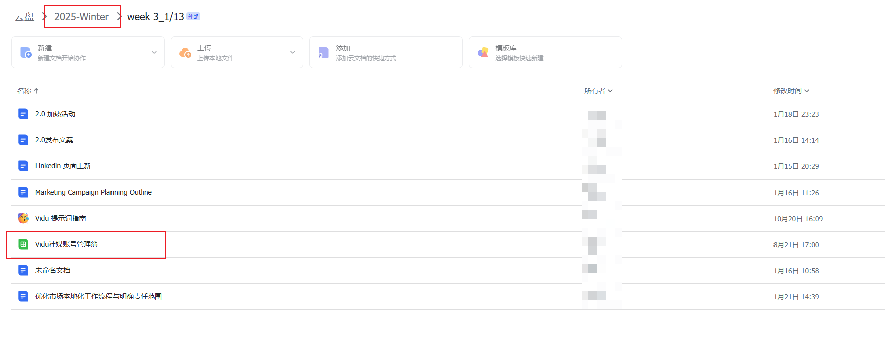Click the 上传 cloud upload icon
The width and height of the screenshot is (885, 345).
[x=185, y=52]
